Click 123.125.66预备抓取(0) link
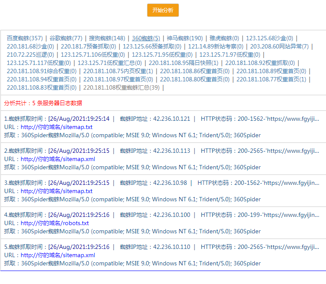Screen dimensions: 326x284 (152, 46)
